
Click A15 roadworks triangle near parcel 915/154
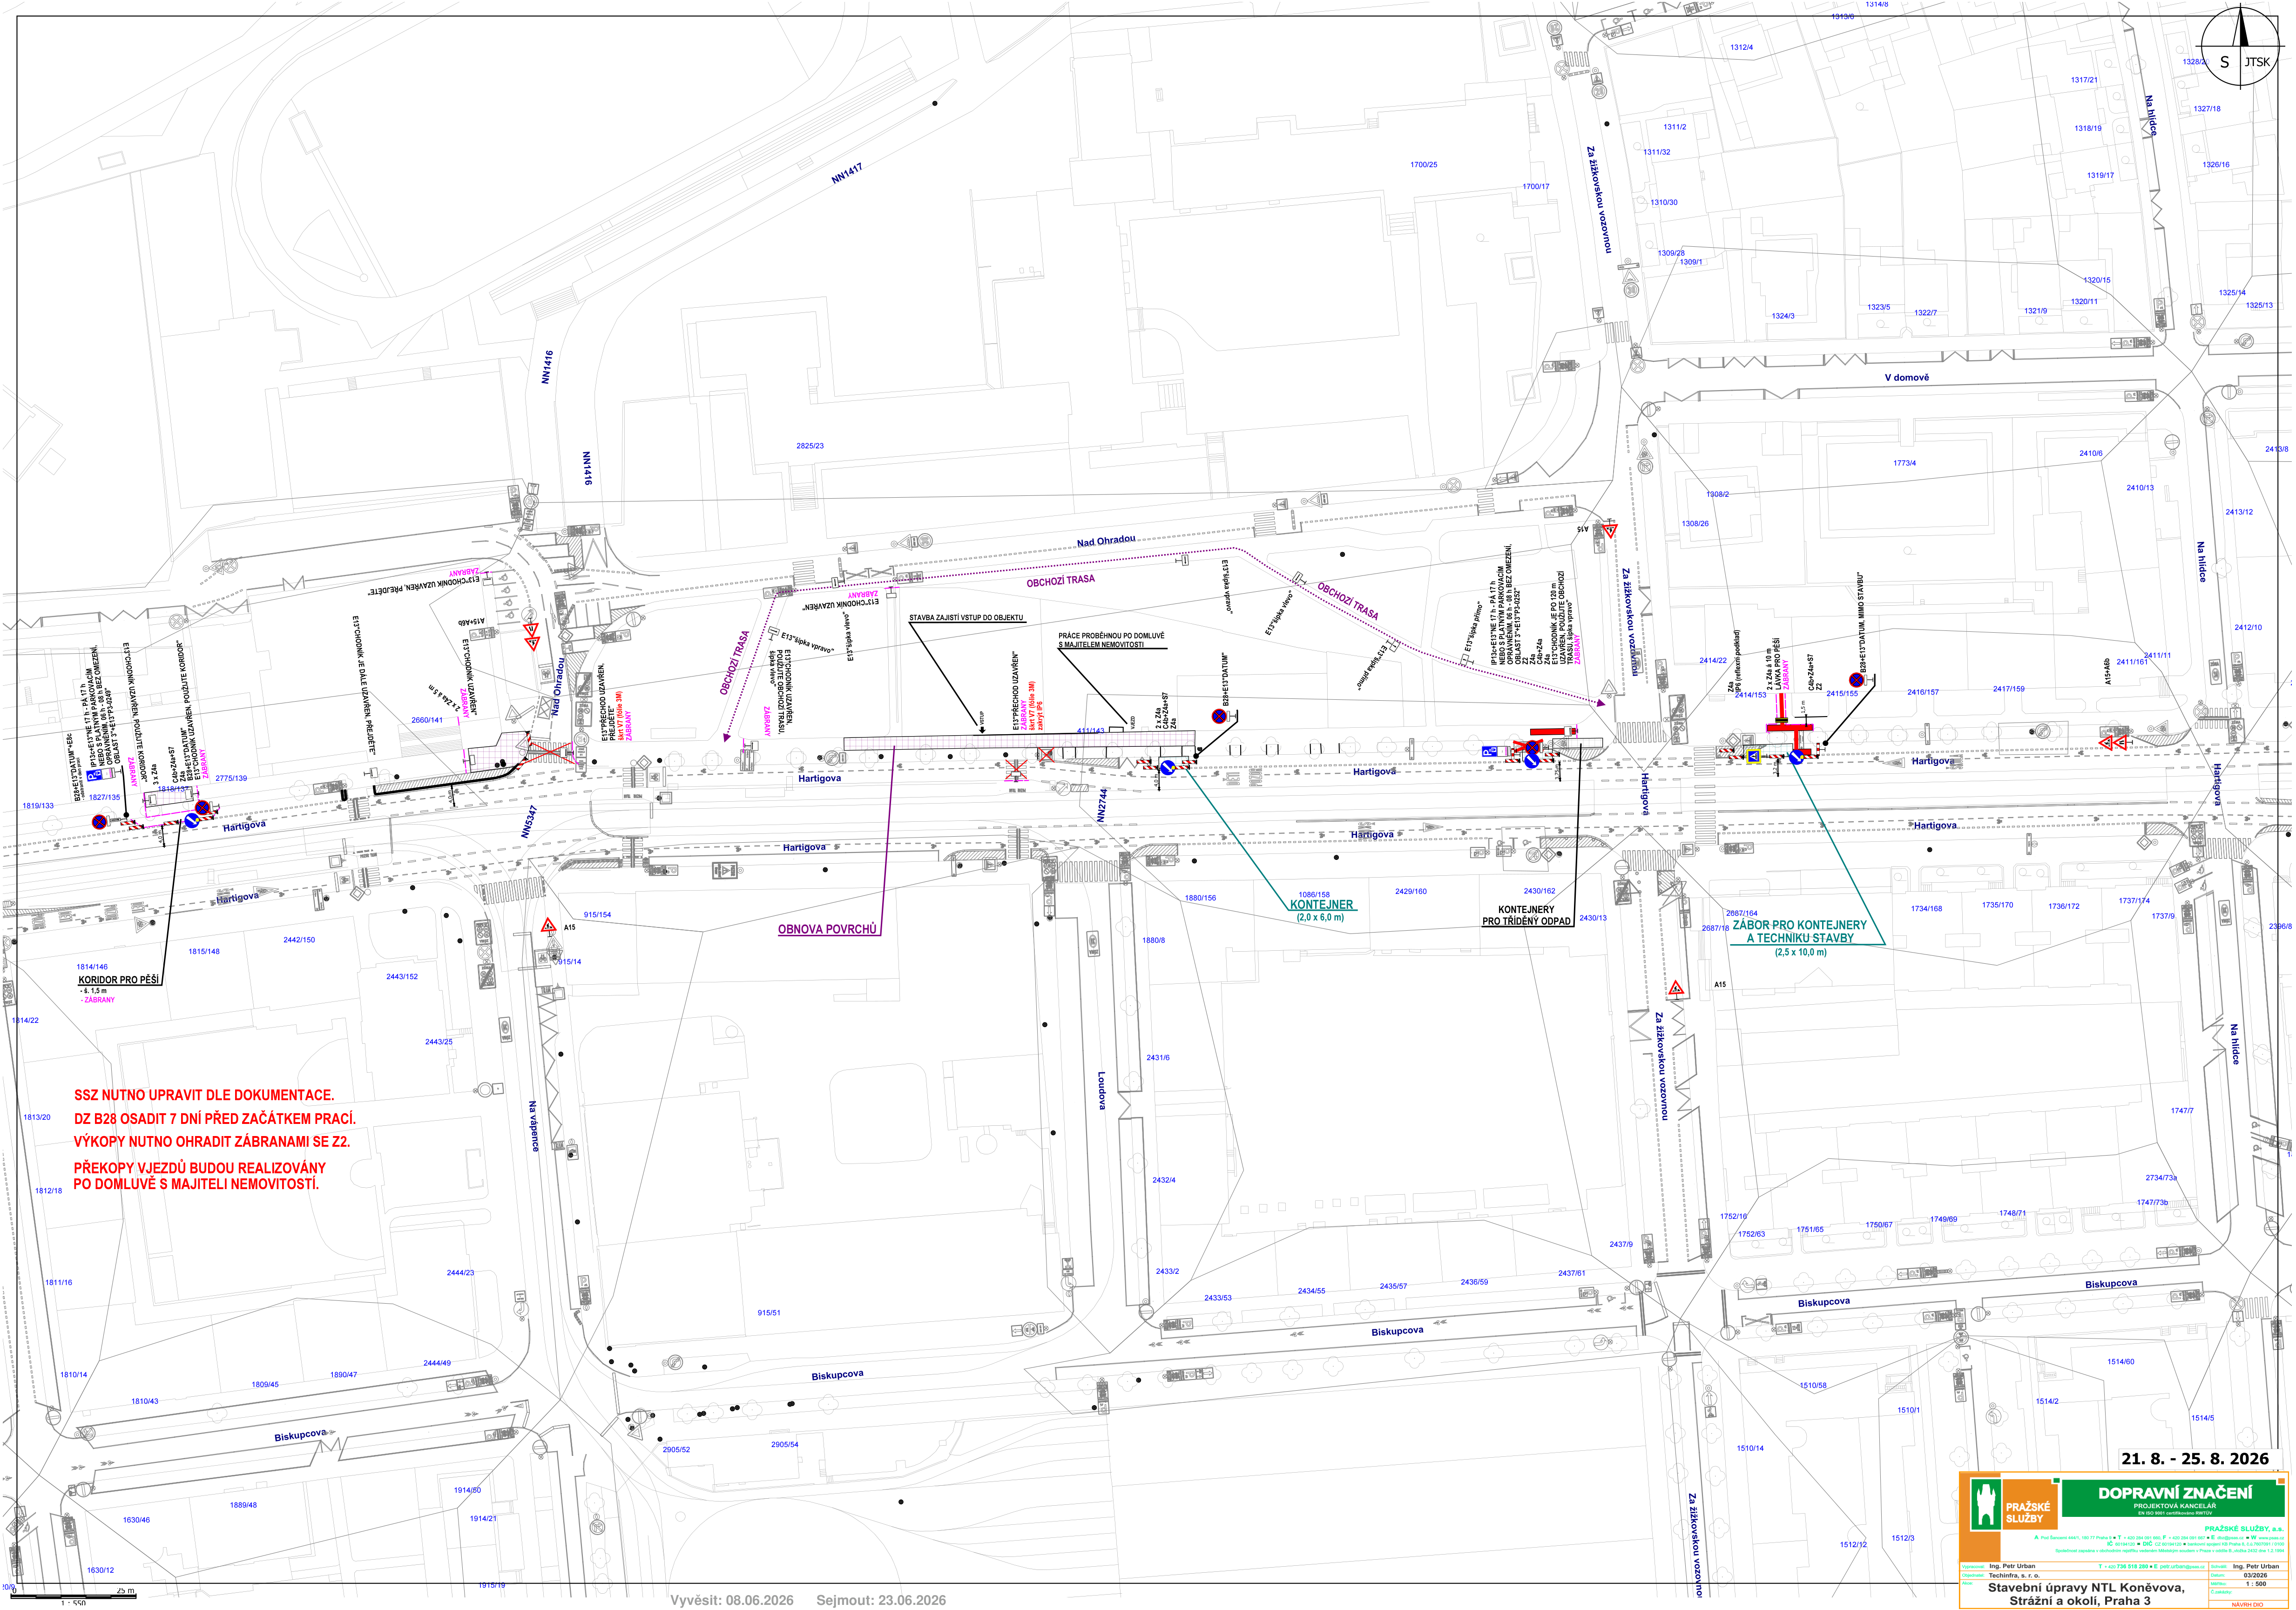point(548,926)
